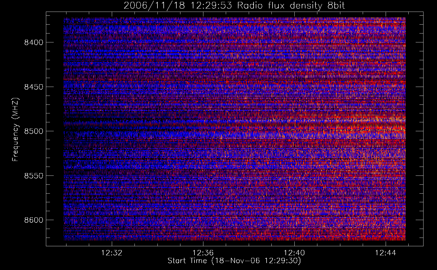Click the 8500 frequency tick label
The image size is (437, 270).
click(33, 131)
